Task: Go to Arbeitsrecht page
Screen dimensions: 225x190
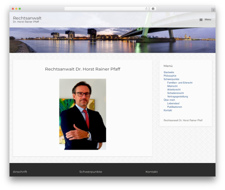Action: [x=174, y=89]
